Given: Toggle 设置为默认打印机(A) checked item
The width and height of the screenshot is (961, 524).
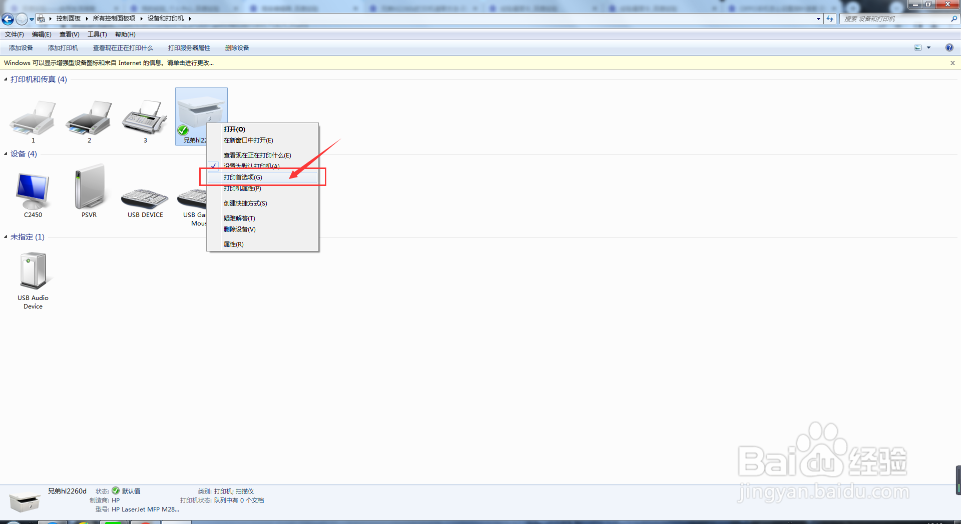Looking at the screenshot, I should (x=263, y=166).
